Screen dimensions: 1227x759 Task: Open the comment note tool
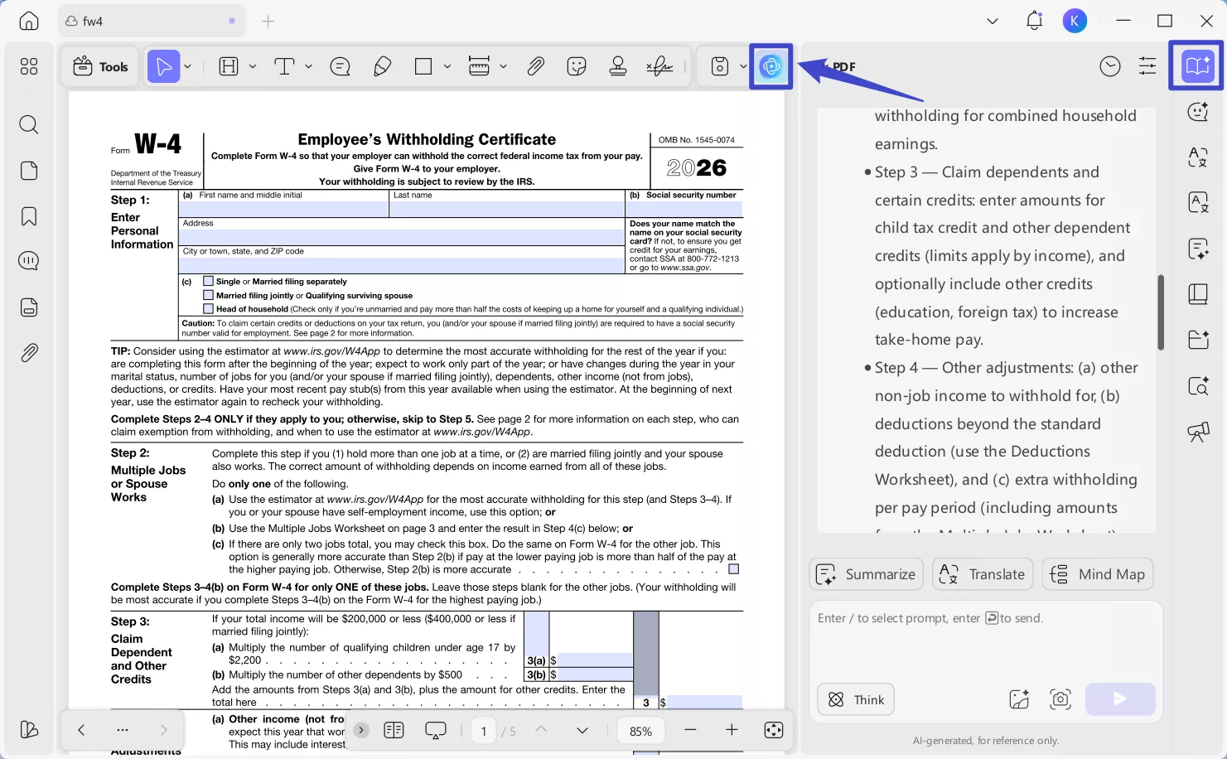[x=340, y=66]
